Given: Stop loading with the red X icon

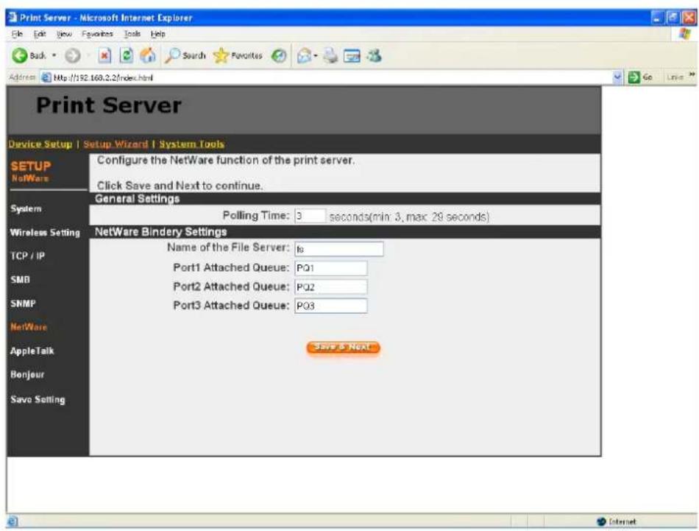Looking at the screenshot, I should coord(104,56).
